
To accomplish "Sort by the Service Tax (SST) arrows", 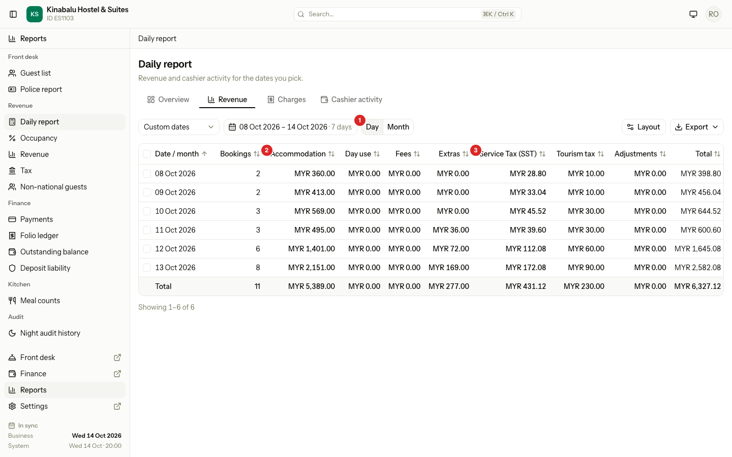I will (x=542, y=154).
